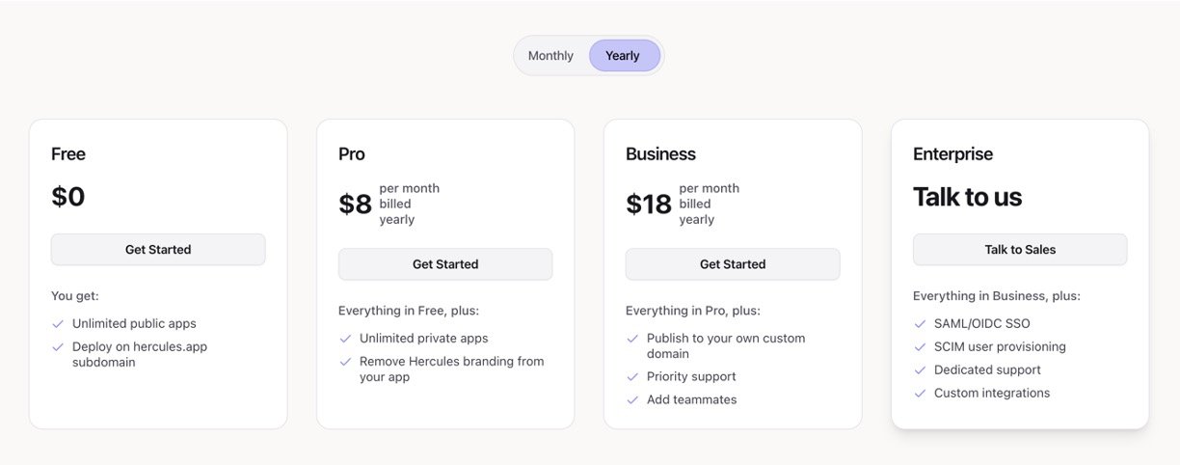Start the Business plan with Get Started

click(x=733, y=264)
